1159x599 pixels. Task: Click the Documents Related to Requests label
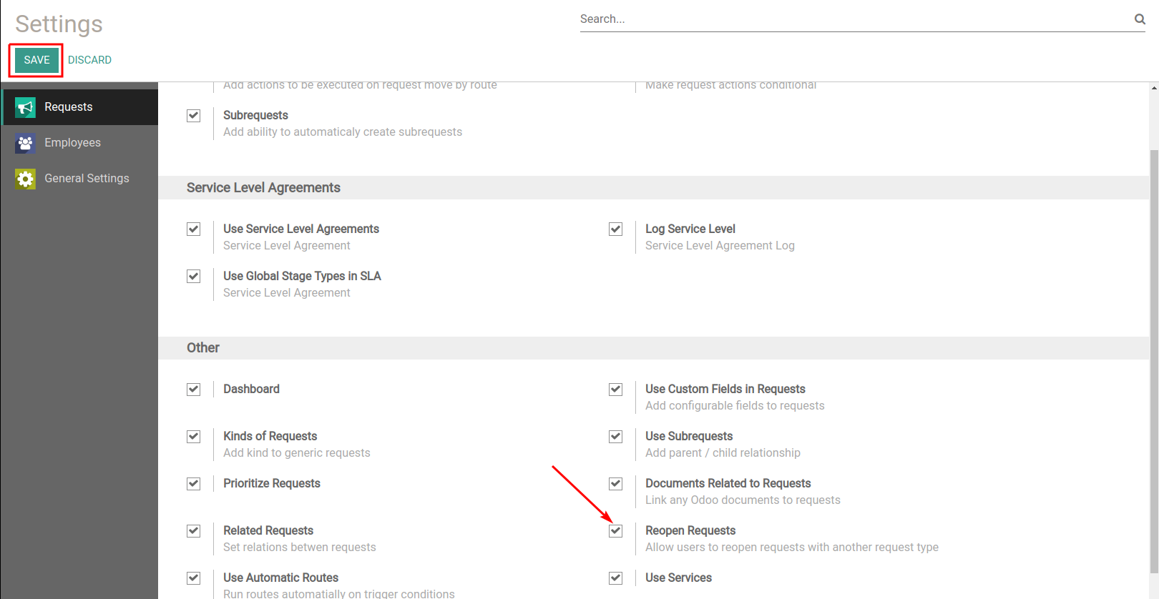728,483
